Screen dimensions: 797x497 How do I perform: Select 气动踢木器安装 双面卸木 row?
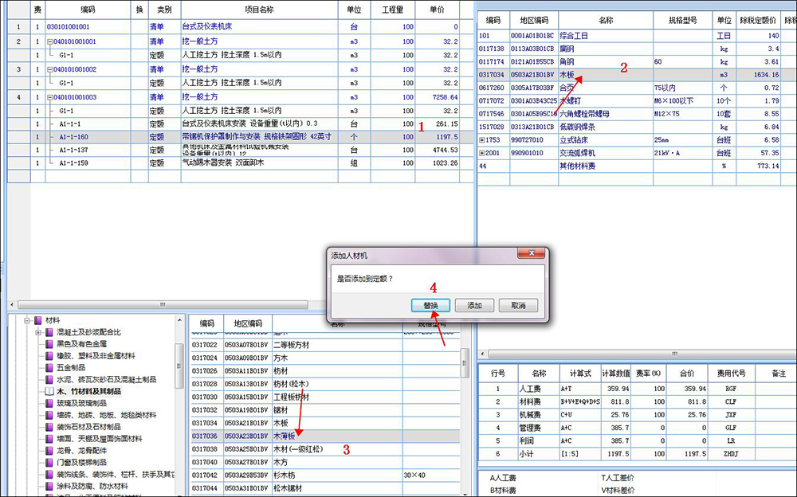click(241, 163)
